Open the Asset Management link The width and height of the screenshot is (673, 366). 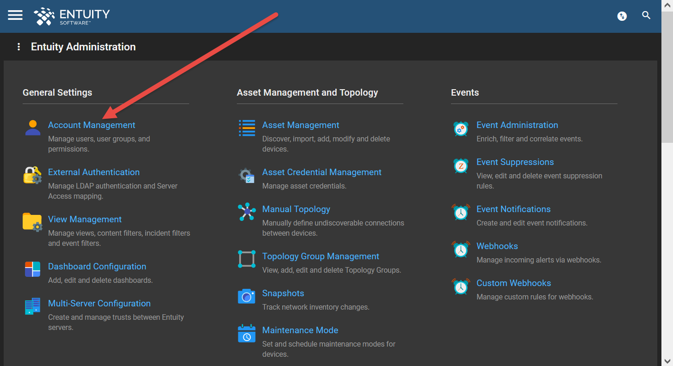point(301,125)
